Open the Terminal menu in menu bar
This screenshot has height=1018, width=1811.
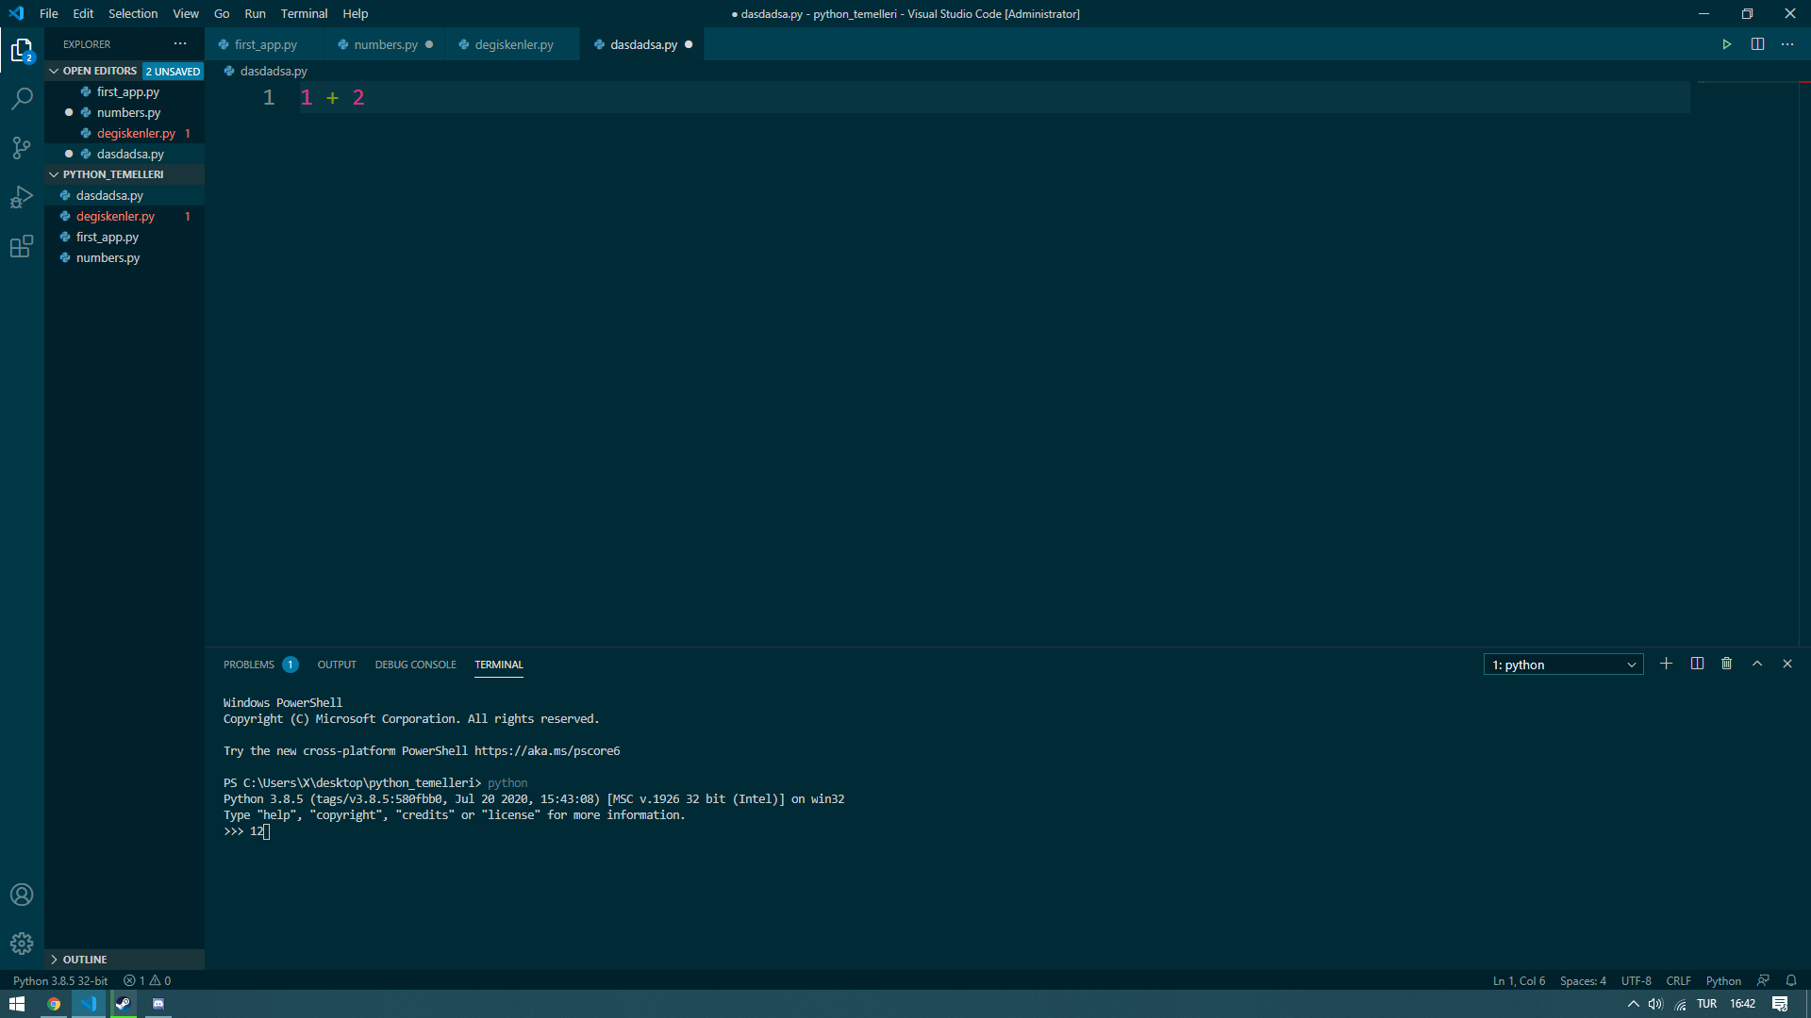(304, 13)
